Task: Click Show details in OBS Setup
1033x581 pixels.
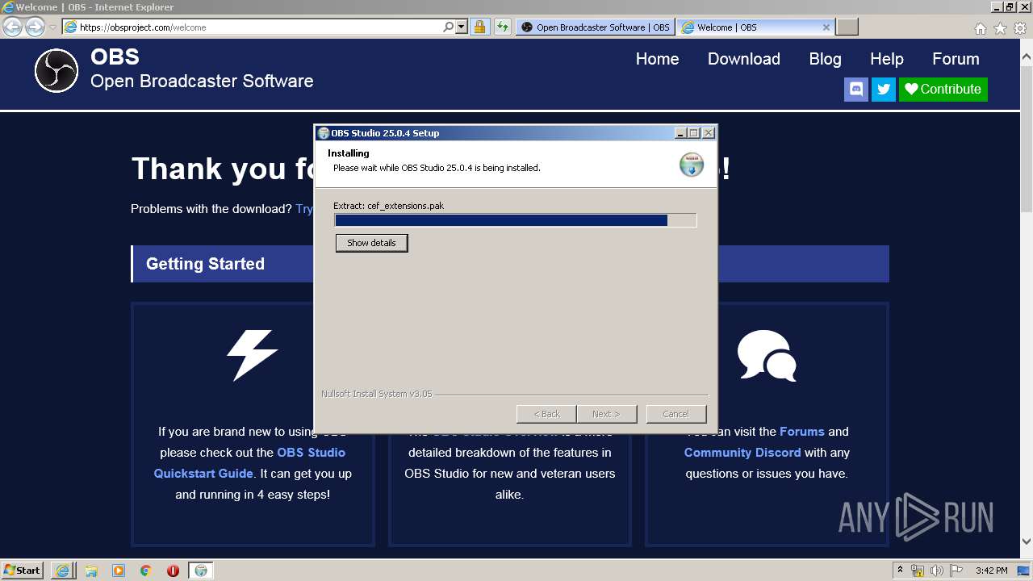Action: tap(371, 243)
